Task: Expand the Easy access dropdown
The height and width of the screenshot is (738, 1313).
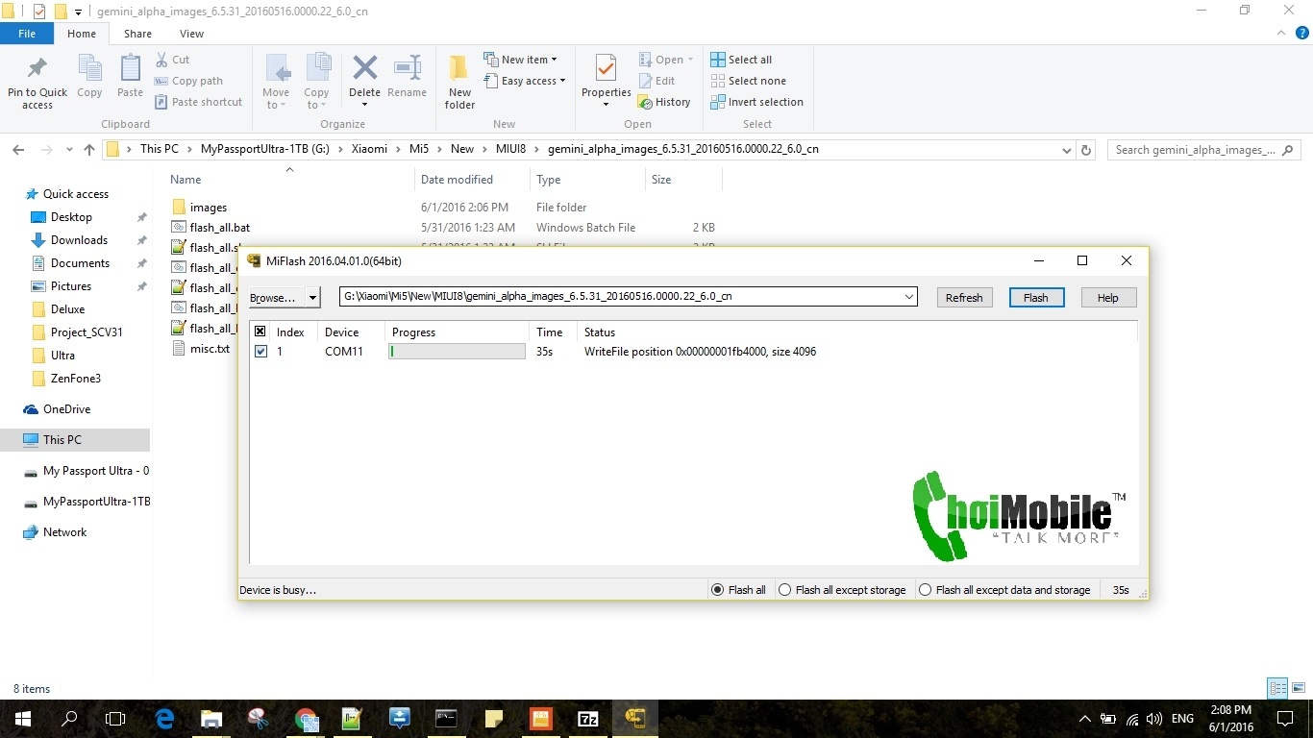Action: [x=562, y=81]
